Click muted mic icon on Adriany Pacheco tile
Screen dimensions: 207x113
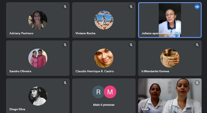[65, 7]
